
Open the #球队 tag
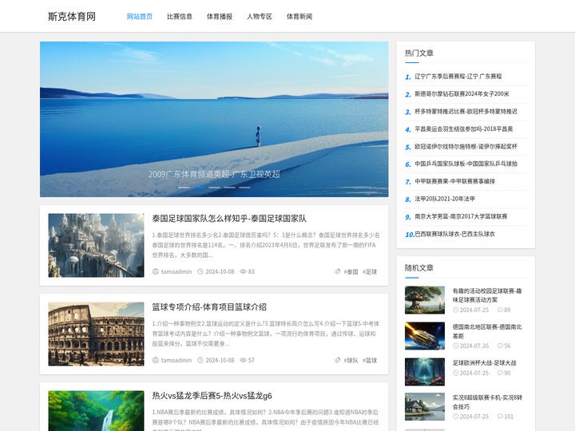(x=351, y=360)
